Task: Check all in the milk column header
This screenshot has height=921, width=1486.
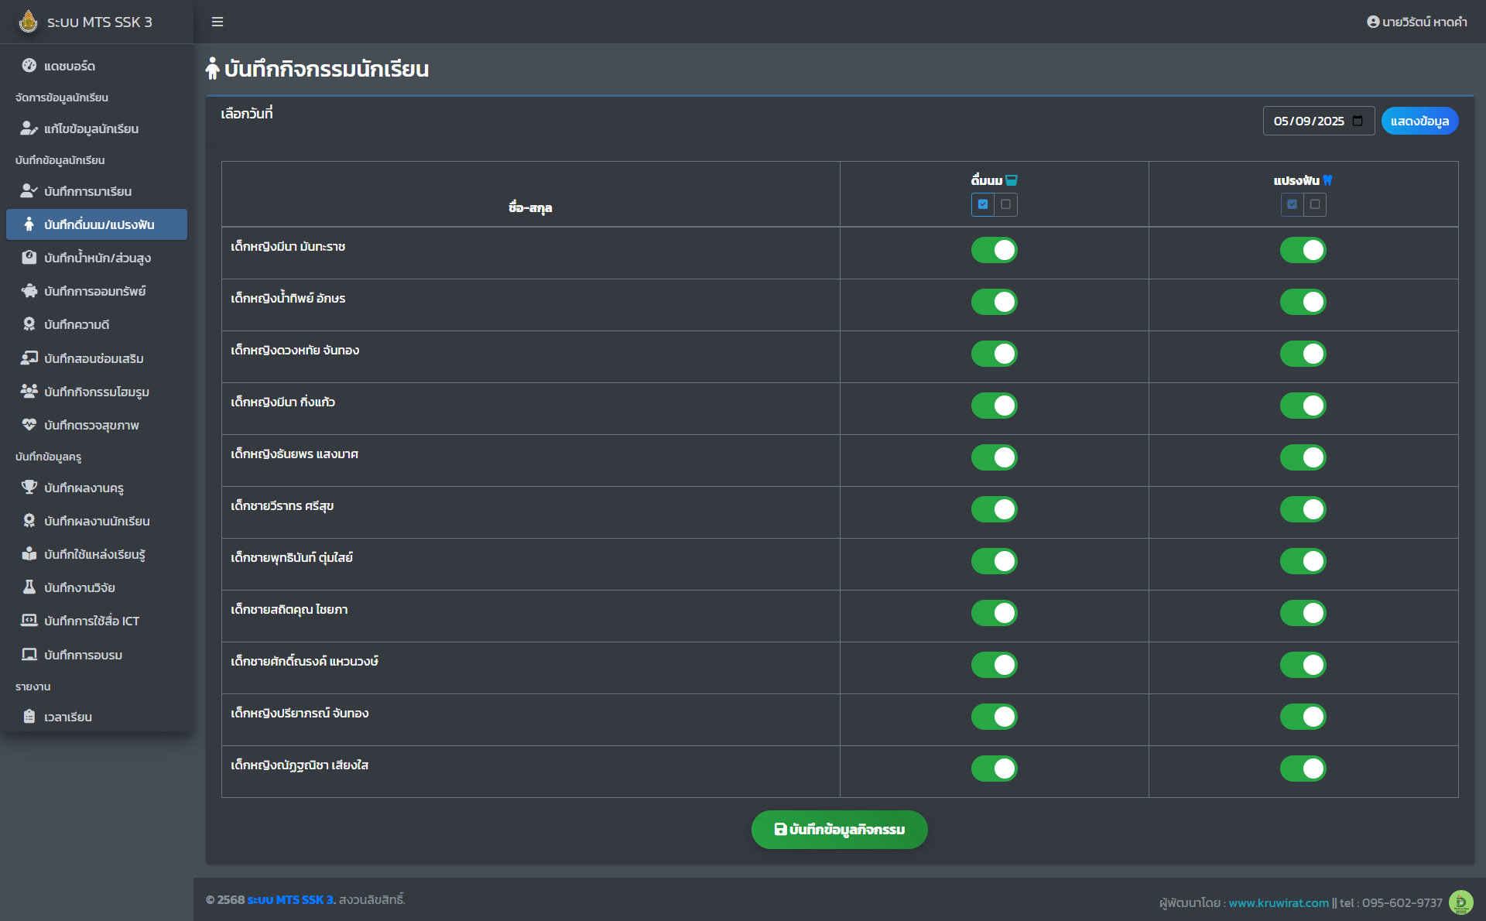Action: pos(982,204)
